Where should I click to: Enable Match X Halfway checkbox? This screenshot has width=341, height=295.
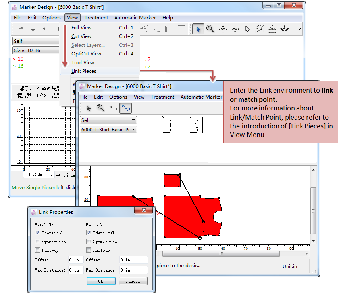click(37, 250)
